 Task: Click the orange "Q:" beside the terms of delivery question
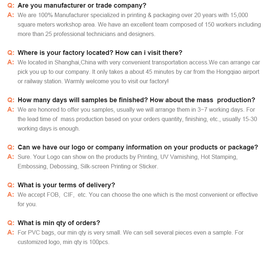click(x=11, y=185)
